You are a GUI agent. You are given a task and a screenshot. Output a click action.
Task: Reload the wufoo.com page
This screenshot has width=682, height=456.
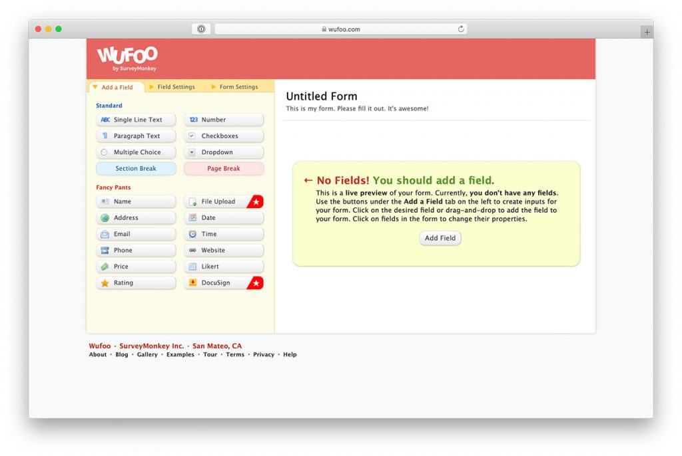point(460,29)
